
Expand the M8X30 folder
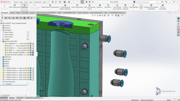[x=1, y=61]
